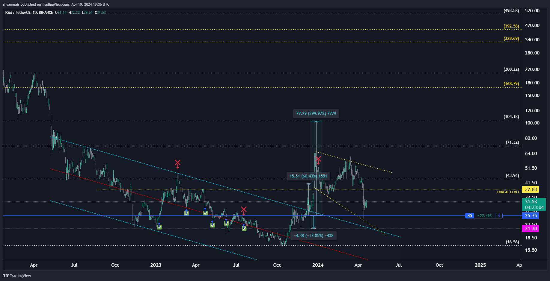Click the blue 25.75 price tag
550x281 pixels.
tap(530, 215)
